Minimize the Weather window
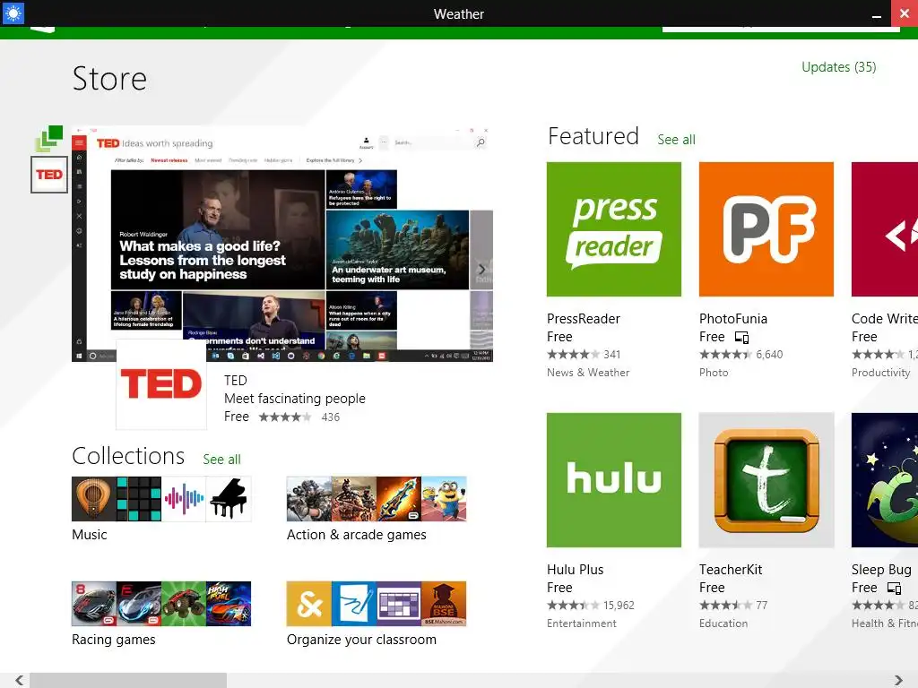The height and width of the screenshot is (688, 918). (877, 13)
